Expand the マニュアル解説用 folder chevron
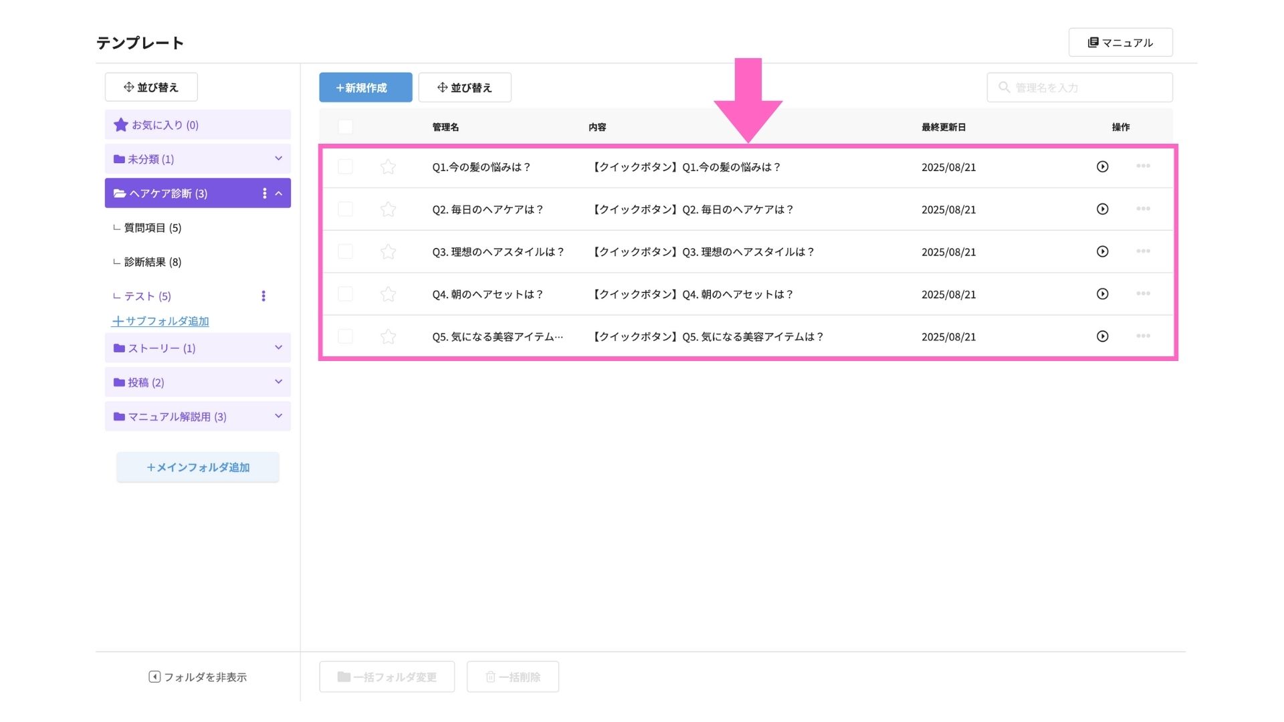This screenshot has width=1284, height=722. tap(279, 416)
